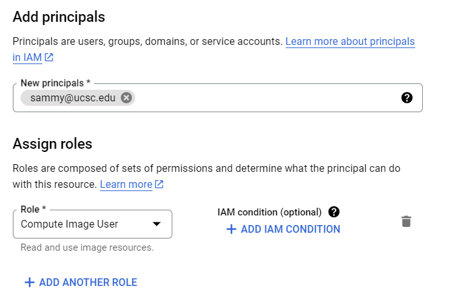Image resolution: width=460 pixels, height=302 pixels.
Task: Click the IAM condition help icon
Action: pos(334,212)
